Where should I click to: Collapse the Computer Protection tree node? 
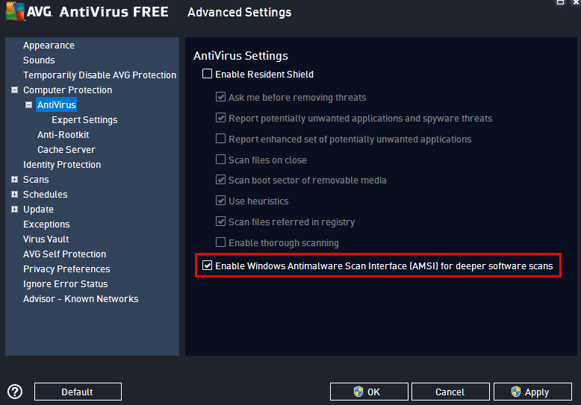14,90
